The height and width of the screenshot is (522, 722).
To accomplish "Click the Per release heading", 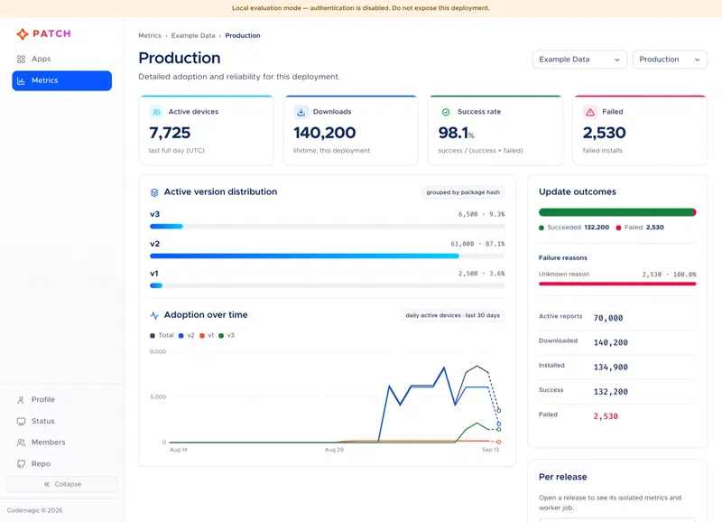I will [x=562, y=477].
